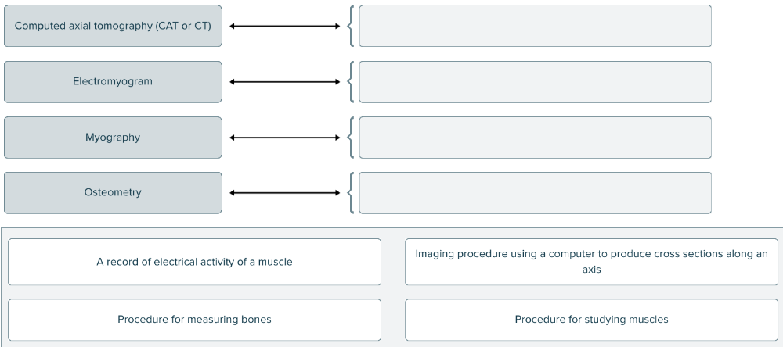Viewport: 783px width, 347px height.
Task: Select the 'Imaging procedure using a computer' card
Action: coord(591,262)
